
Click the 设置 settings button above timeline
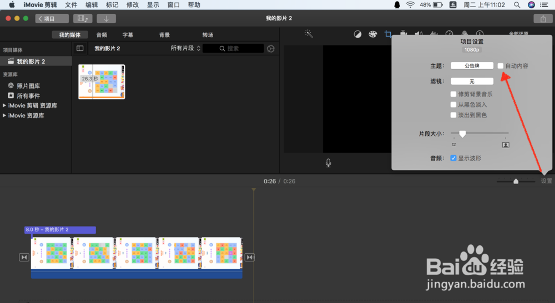(546, 181)
